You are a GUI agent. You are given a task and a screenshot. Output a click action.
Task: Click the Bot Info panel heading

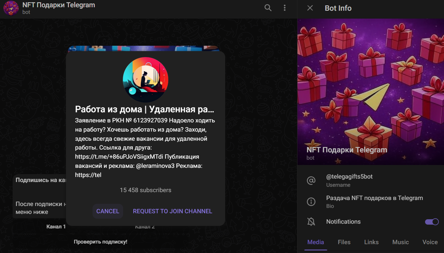pyautogui.click(x=338, y=8)
